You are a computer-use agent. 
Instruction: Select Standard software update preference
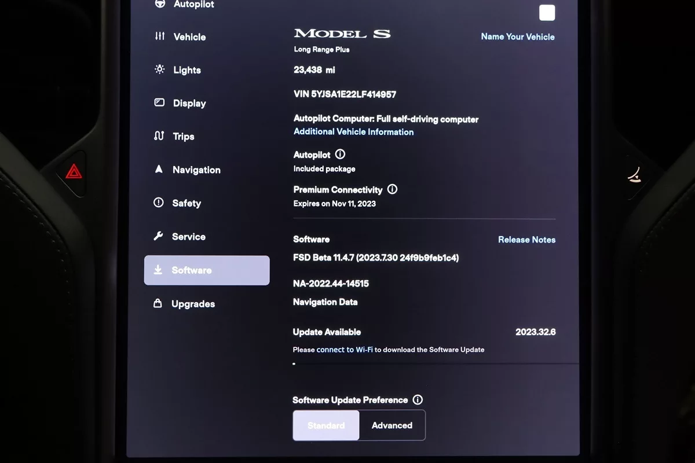tap(326, 425)
